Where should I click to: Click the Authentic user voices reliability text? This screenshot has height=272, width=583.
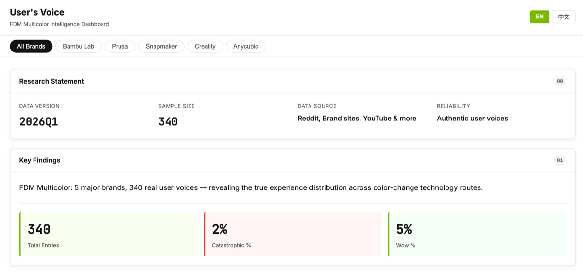click(472, 119)
